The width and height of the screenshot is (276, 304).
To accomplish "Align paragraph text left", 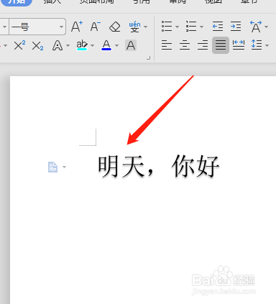I will click(x=167, y=45).
